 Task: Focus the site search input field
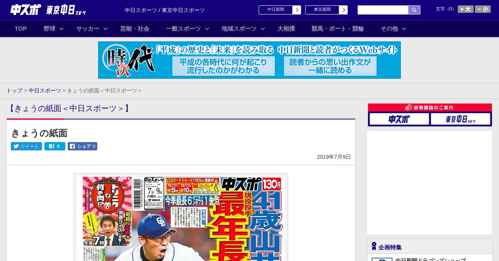(x=383, y=10)
